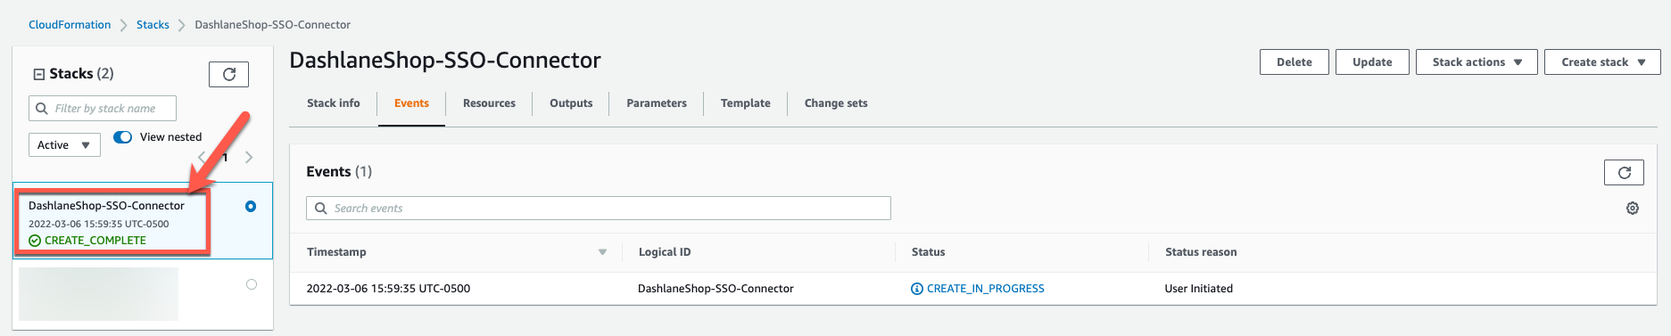Open the Active filter dropdown
1671x336 pixels.
pyautogui.click(x=64, y=144)
